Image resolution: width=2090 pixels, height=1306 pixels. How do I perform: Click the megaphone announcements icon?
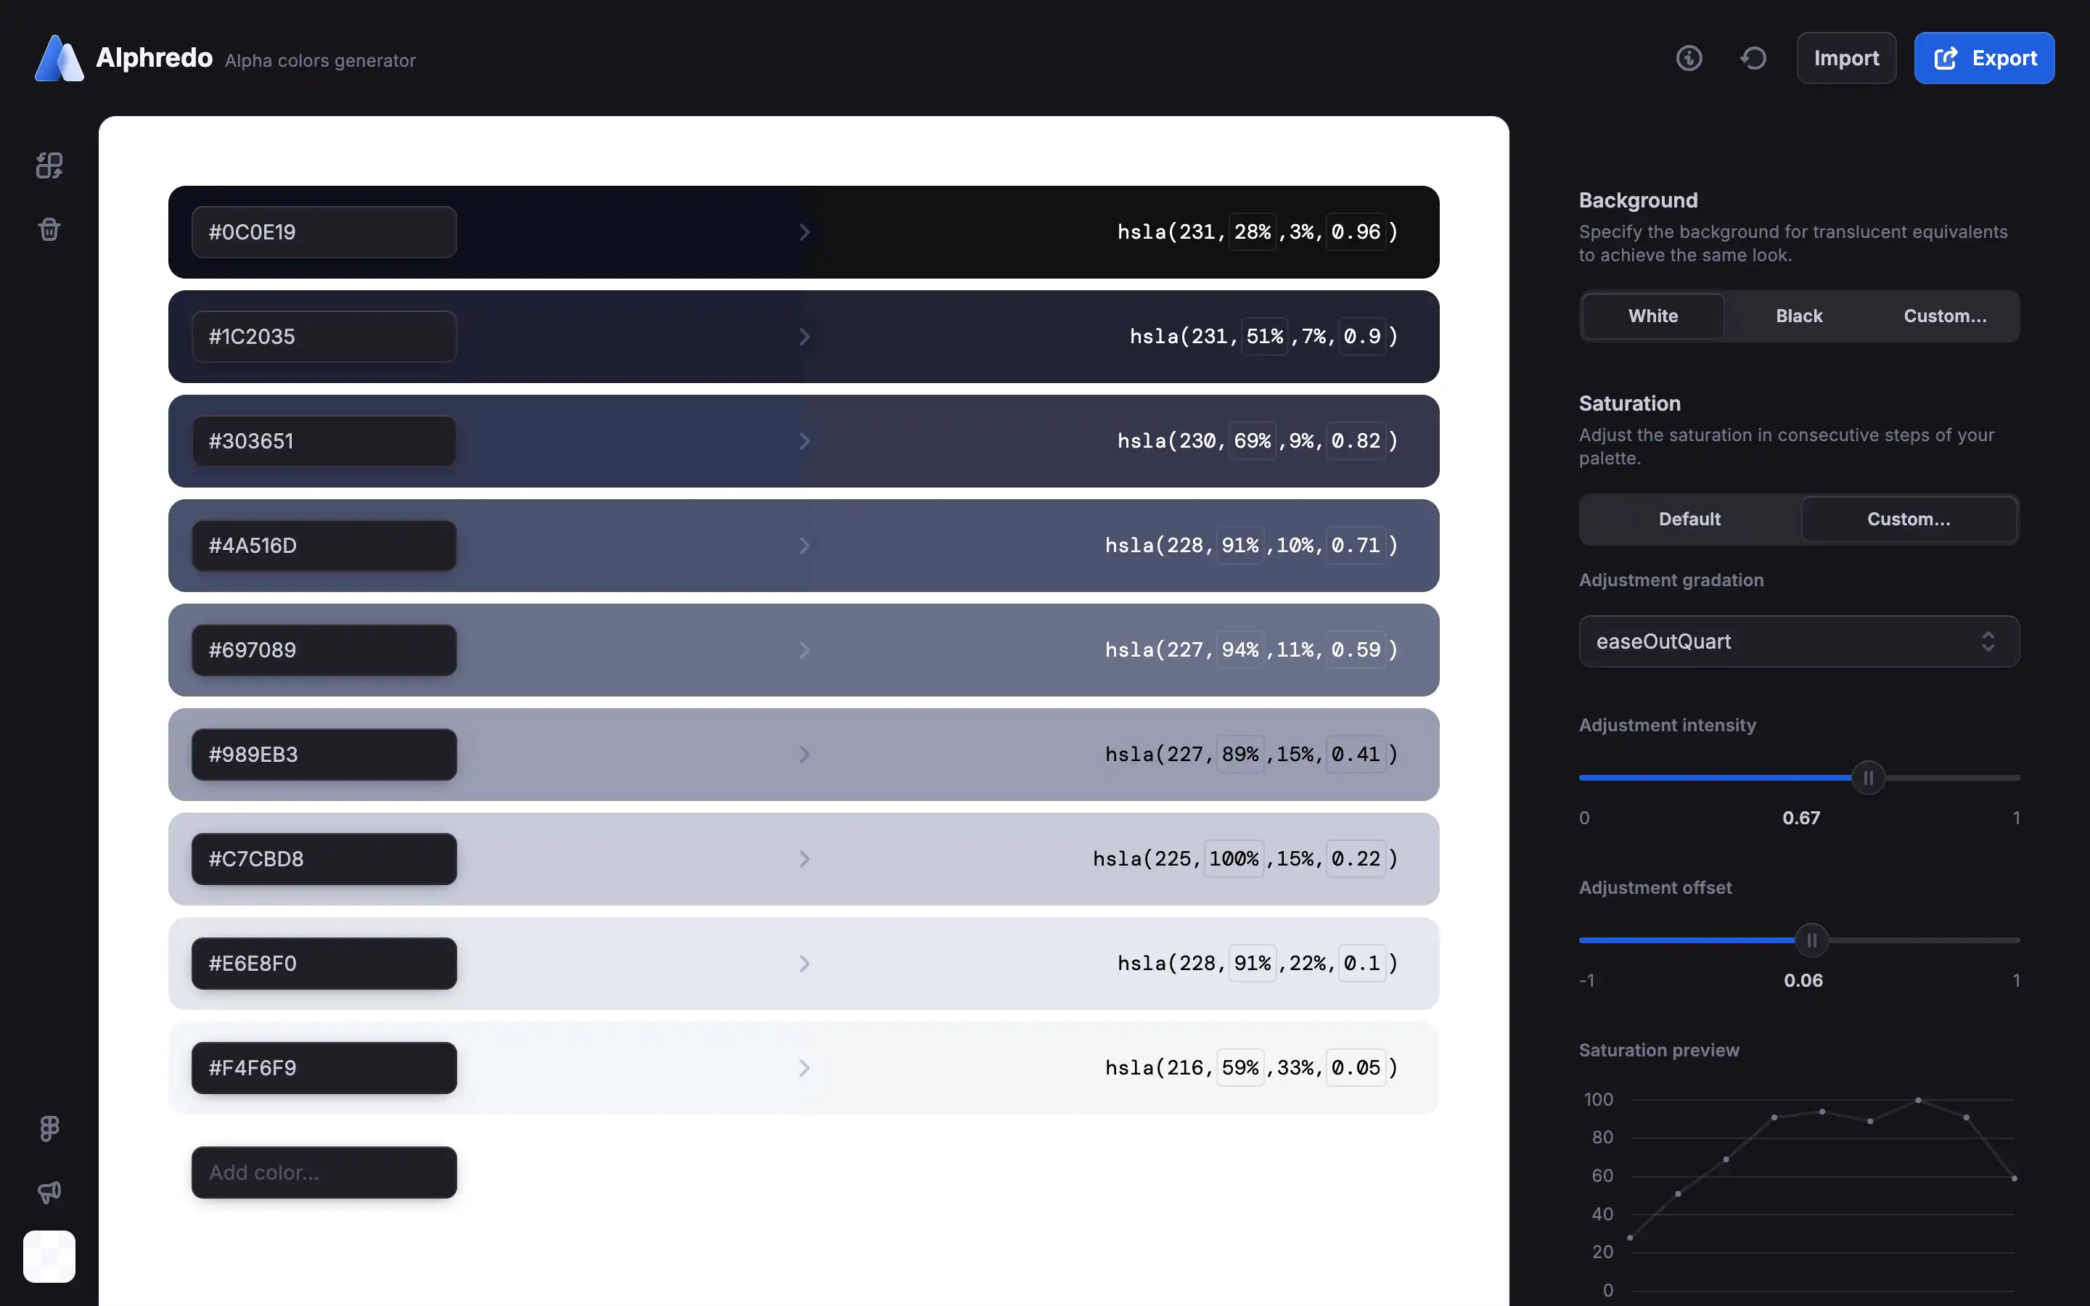tap(49, 1192)
